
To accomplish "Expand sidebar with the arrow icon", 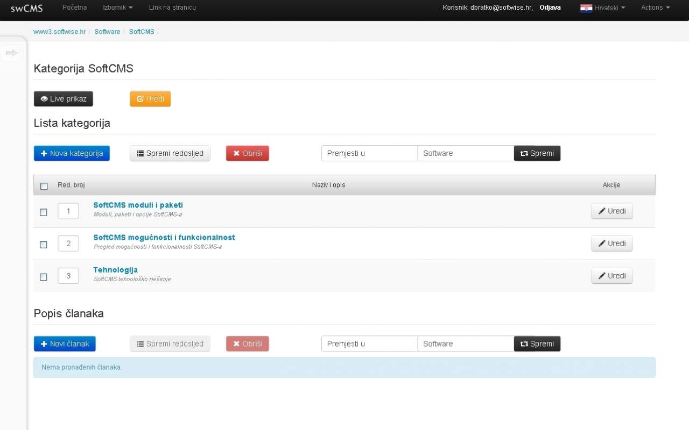I will click(12, 53).
